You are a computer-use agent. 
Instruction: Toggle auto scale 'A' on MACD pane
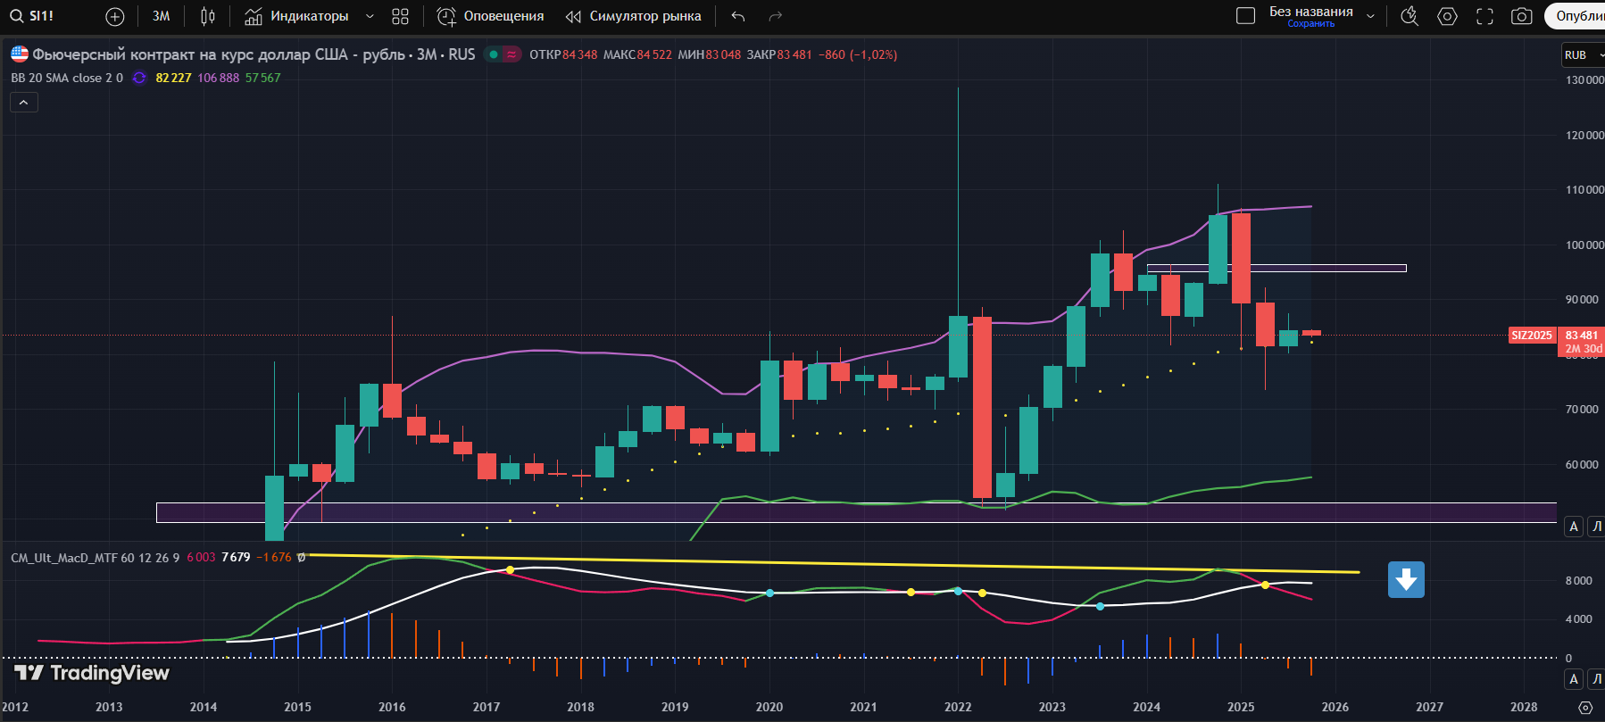(x=1574, y=679)
